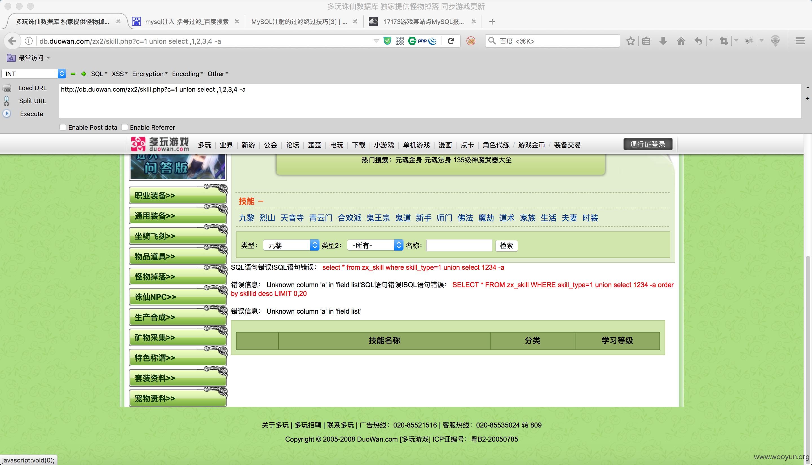The image size is (812, 465).
Task: Click the red blocked-content toolbar icon
Action: pyautogui.click(x=471, y=41)
